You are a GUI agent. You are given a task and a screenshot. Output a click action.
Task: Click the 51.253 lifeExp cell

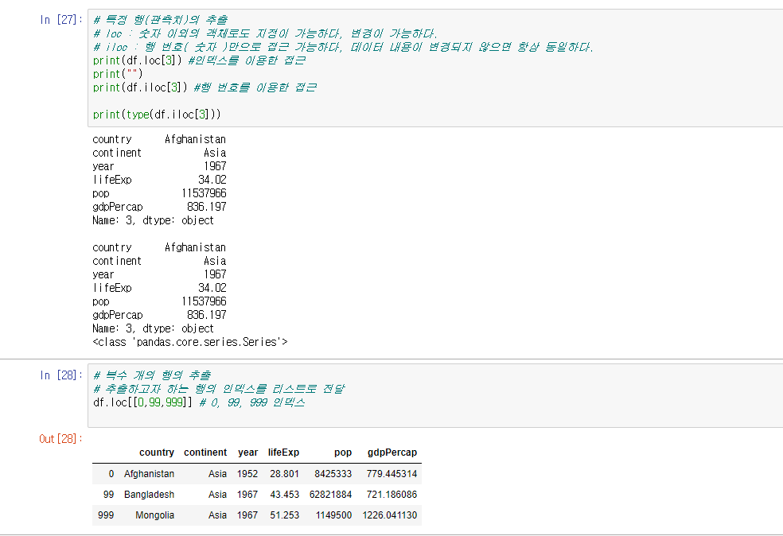pyautogui.click(x=284, y=515)
